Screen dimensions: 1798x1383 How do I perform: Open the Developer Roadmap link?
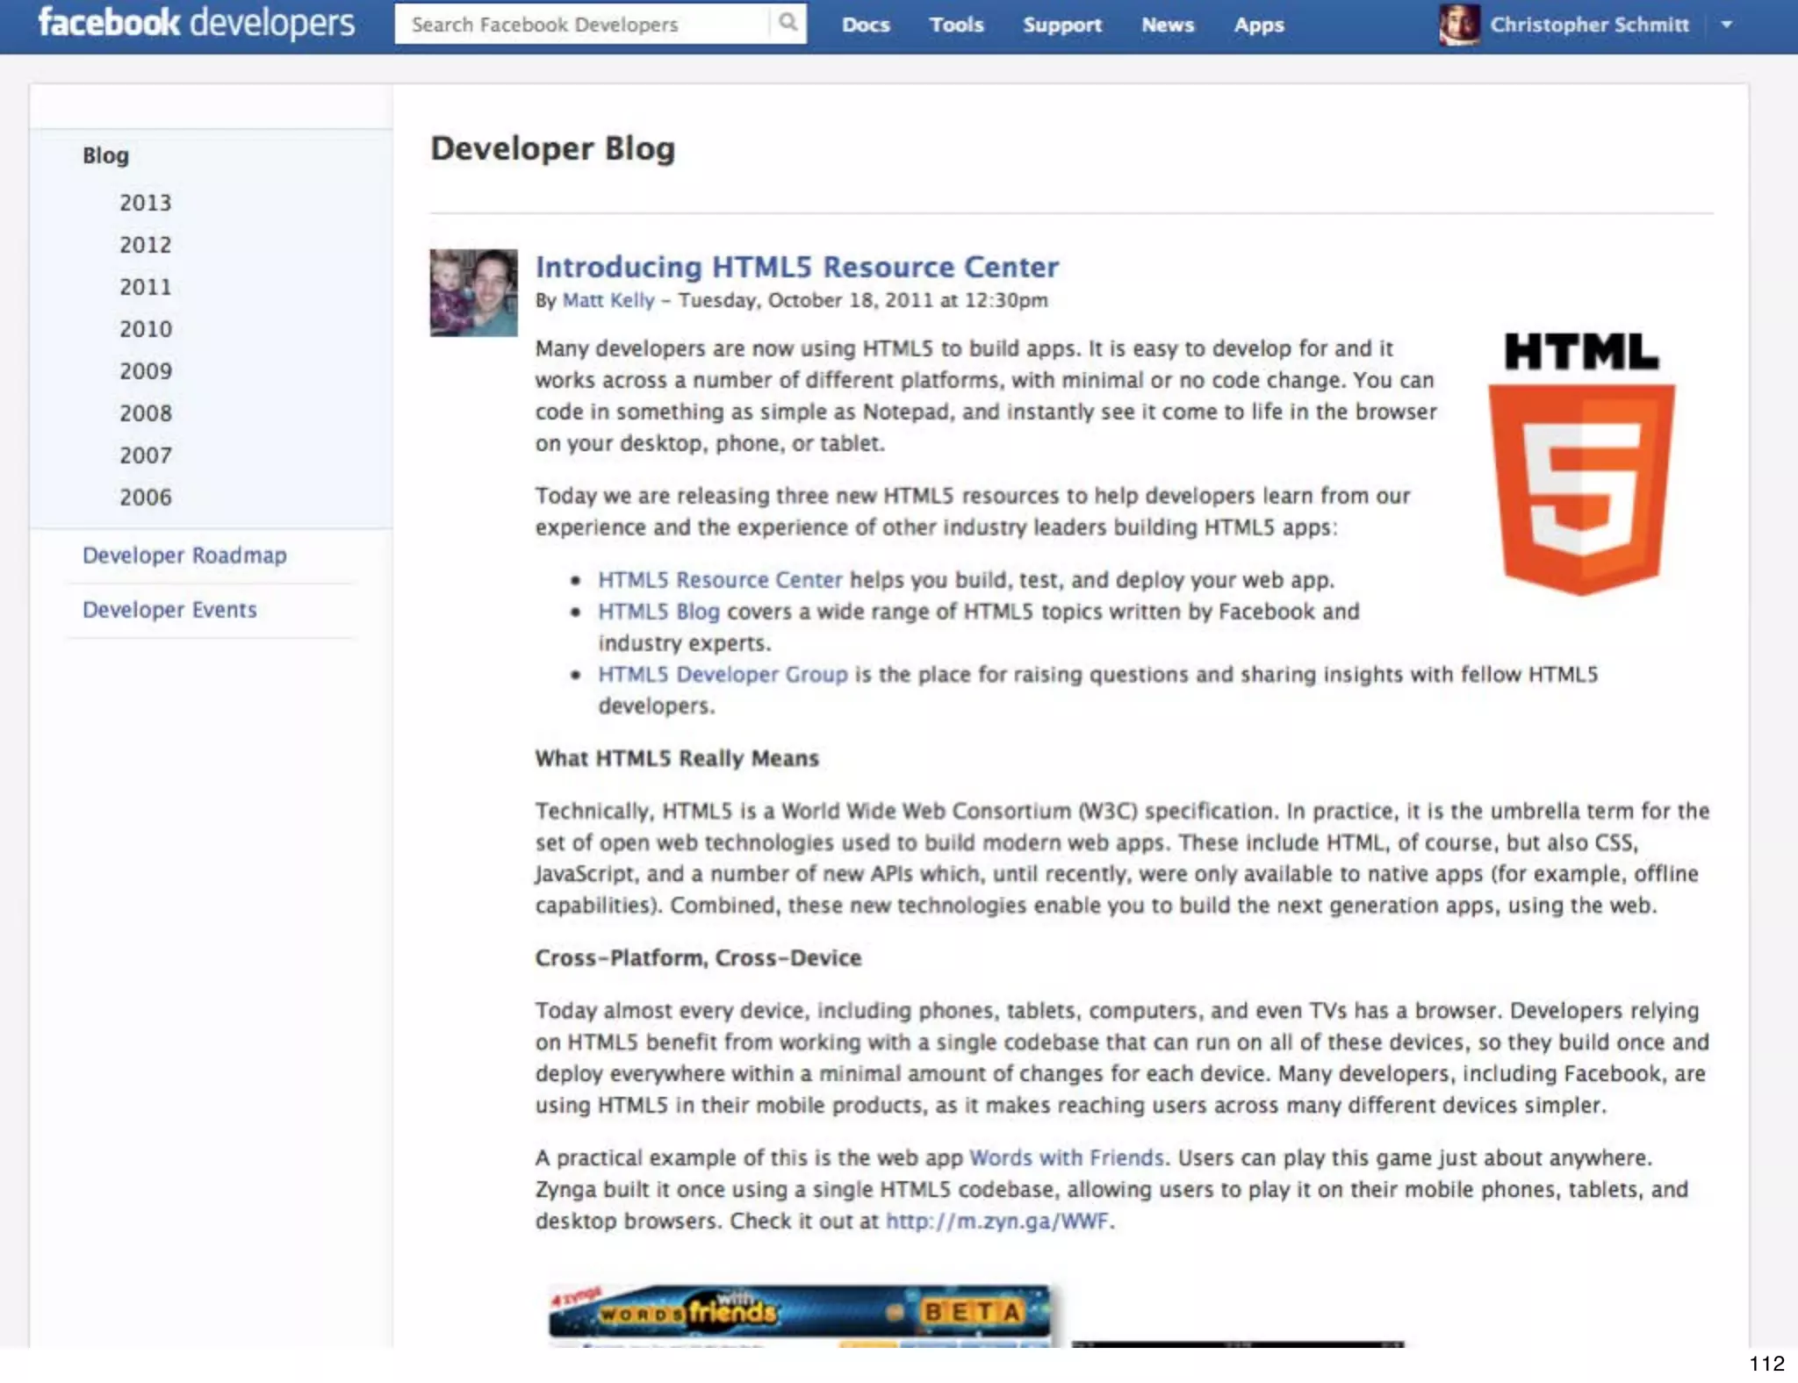pos(184,555)
